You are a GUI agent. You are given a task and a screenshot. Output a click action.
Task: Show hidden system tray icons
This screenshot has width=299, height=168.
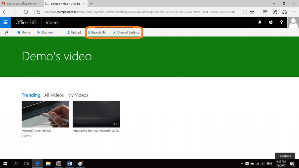(x=242, y=164)
